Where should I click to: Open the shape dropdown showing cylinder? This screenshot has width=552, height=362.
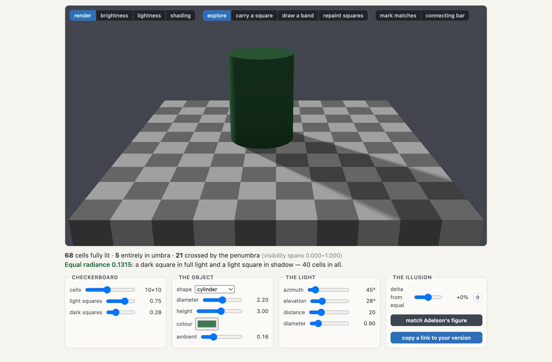[215, 289]
